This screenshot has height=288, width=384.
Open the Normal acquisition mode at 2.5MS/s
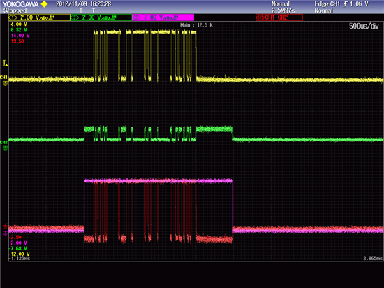pyautogui.click(x=283, y=8)
